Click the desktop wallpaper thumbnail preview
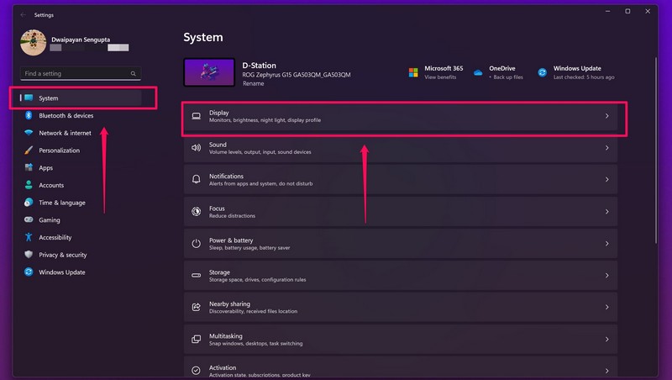The width and height of the screenshot is (672, 380). tap(210, 72)
